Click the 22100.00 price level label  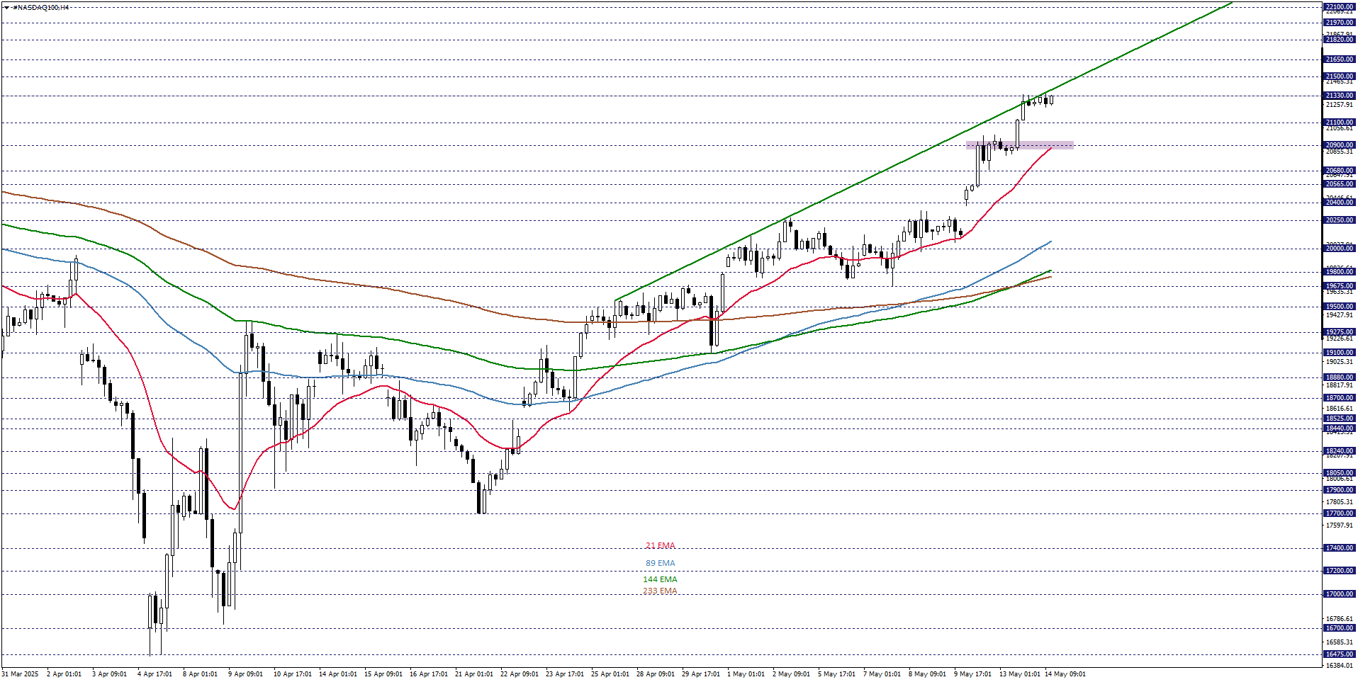click(x=1340, y=7)
